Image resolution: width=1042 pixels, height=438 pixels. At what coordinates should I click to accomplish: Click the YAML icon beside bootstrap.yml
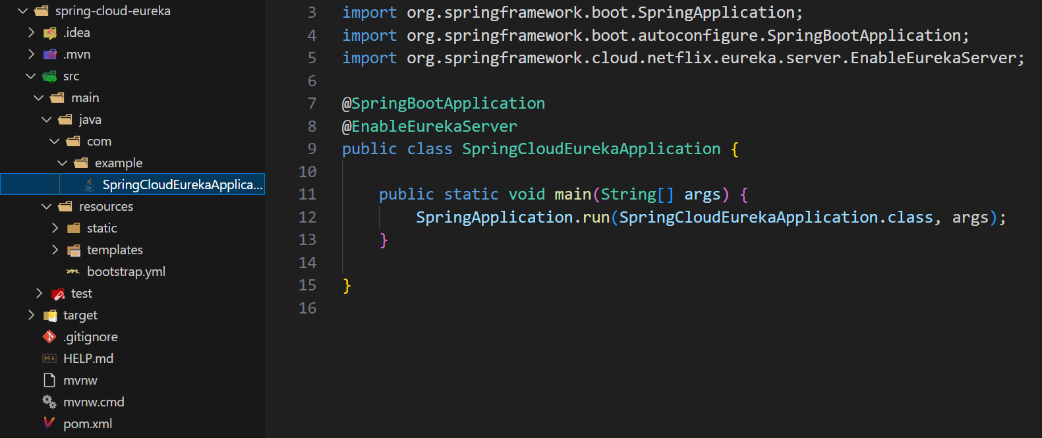[73, 272]
